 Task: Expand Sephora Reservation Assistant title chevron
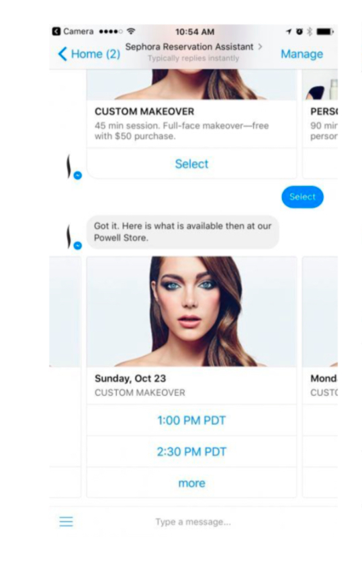260,47
